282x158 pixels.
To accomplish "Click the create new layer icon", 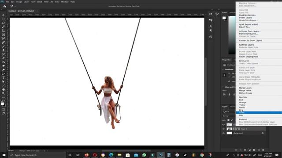I will point(259,150).
